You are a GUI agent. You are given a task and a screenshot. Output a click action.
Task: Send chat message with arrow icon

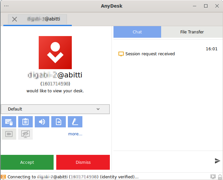217,161
